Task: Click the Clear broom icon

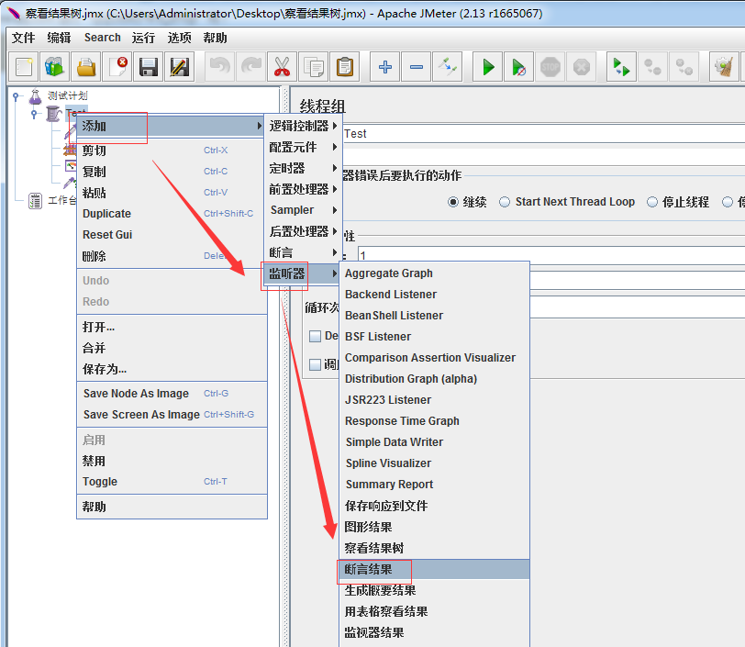Action: pos(724,67)
